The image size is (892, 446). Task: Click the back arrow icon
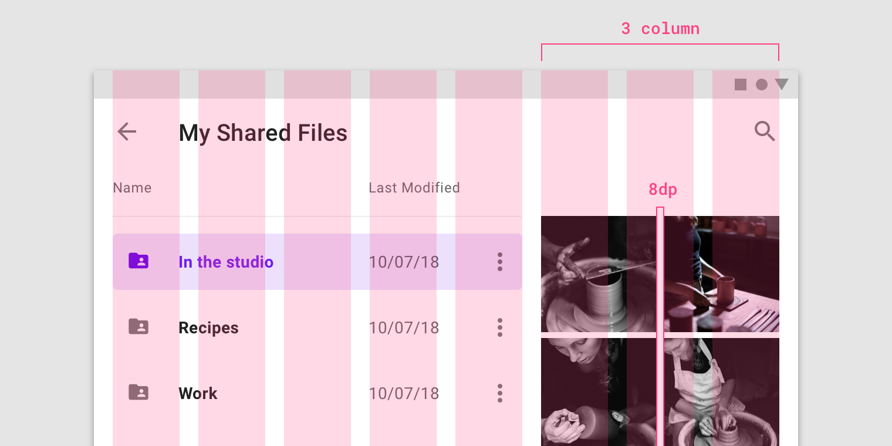[x=127, y=132]
